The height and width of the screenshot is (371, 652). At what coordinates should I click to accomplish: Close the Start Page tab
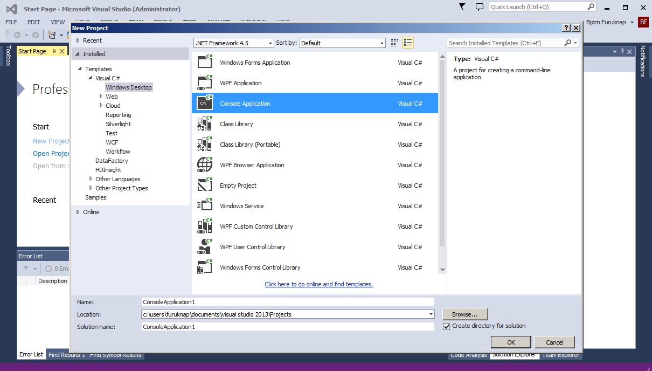62,51
